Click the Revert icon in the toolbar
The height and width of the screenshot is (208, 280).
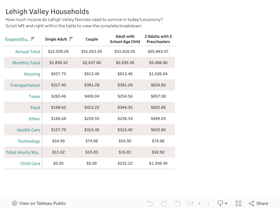pos(178,203)
